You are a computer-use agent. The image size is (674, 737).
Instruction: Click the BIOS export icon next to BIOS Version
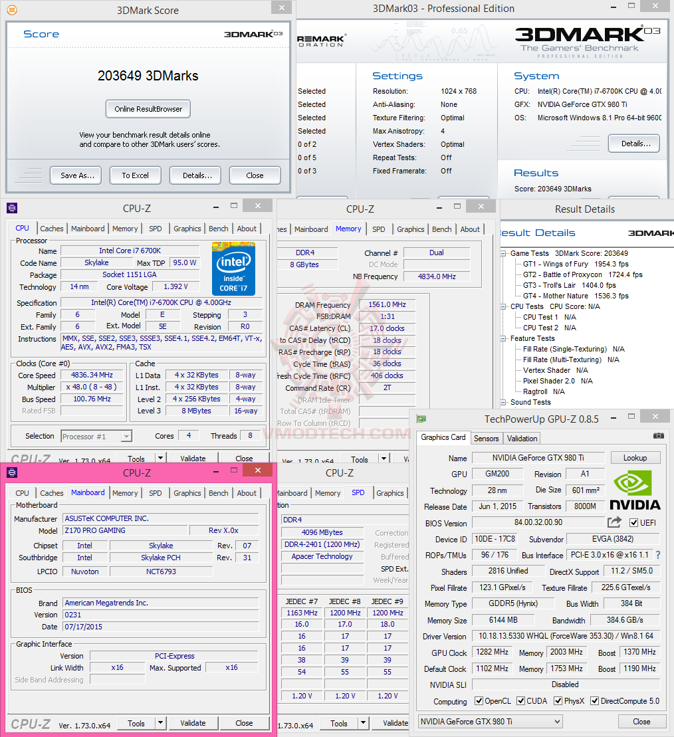point(614,522)
